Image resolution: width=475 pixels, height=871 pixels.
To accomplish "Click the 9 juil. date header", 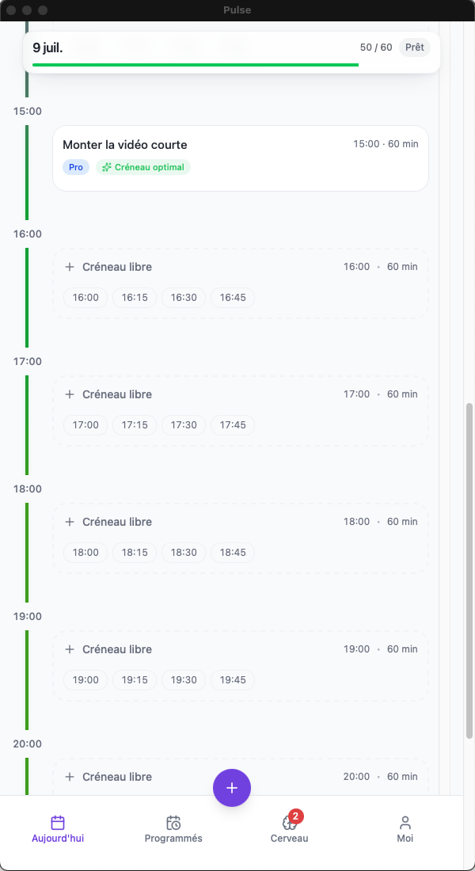I will 47,48.
